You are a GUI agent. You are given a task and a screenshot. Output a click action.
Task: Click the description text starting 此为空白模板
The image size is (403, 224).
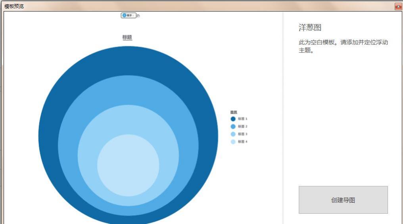tap(343, 46)
